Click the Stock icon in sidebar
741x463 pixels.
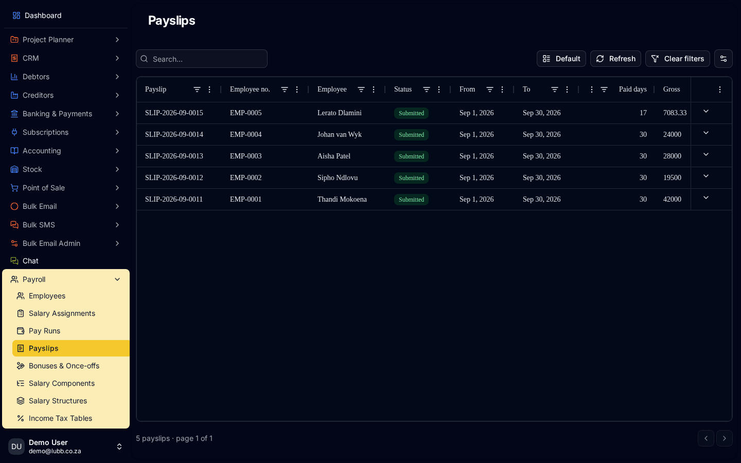pyautogui.click(x=14, y=169)
